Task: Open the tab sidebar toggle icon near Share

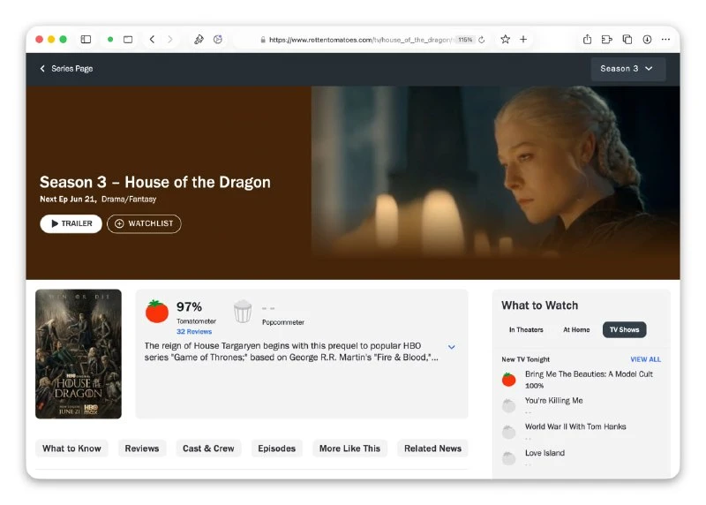Action: click(x=607, y=39)
